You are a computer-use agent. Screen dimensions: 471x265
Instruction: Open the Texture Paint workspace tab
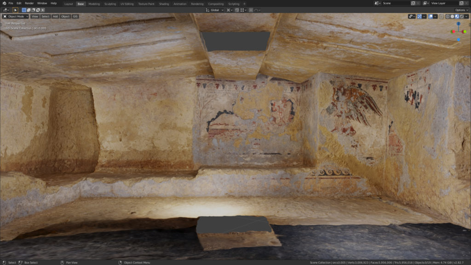tap(146, 4)
